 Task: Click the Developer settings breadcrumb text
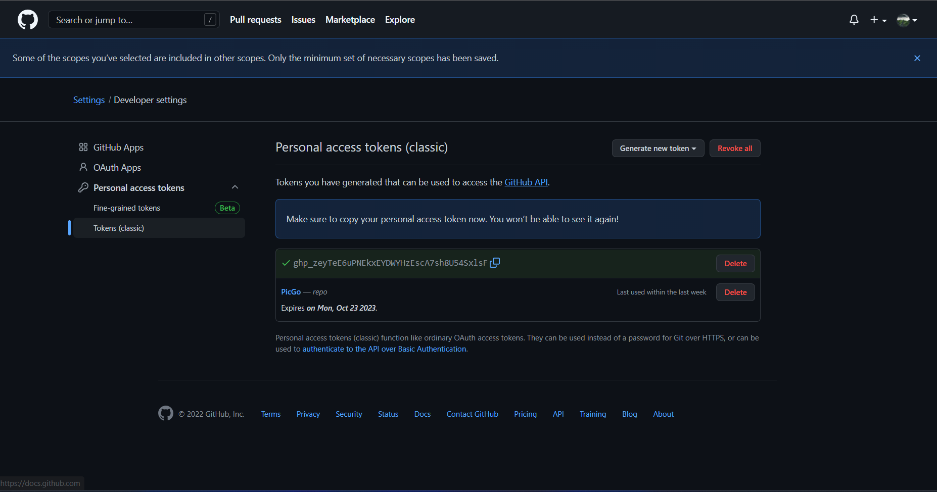150,100
